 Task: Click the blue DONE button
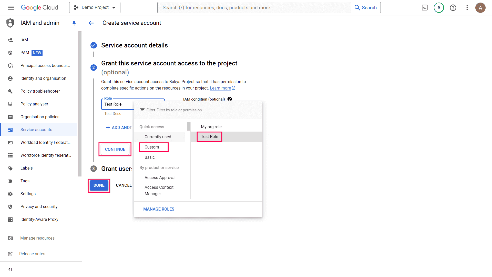tap(99, 185)
